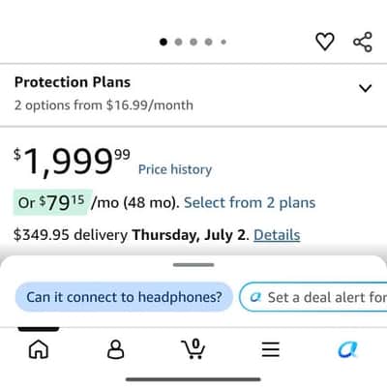Screen dimensions: 387x387
Task: Open the Price history link
Action: coord(175,169)
